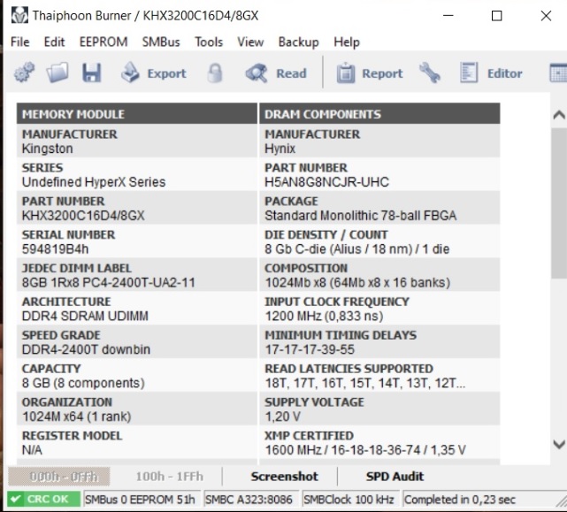Click the vertical scrollbar thumb
Screen dimensions: 567x512
pos(559,203)
